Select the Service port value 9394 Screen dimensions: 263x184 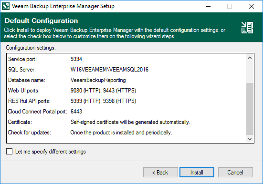coord(76,59)
